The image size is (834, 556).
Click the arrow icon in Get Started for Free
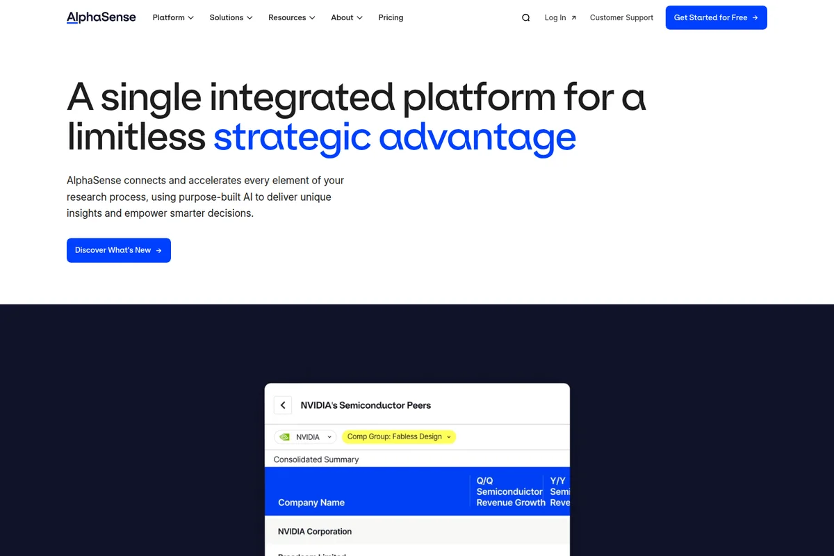(x=755, y=18)
